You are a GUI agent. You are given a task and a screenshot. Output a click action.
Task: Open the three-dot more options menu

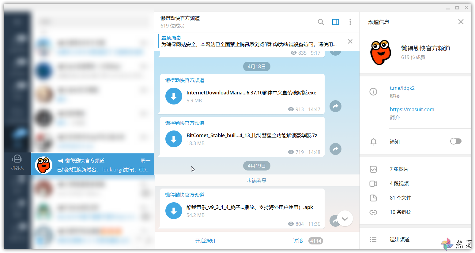[350, 22]
